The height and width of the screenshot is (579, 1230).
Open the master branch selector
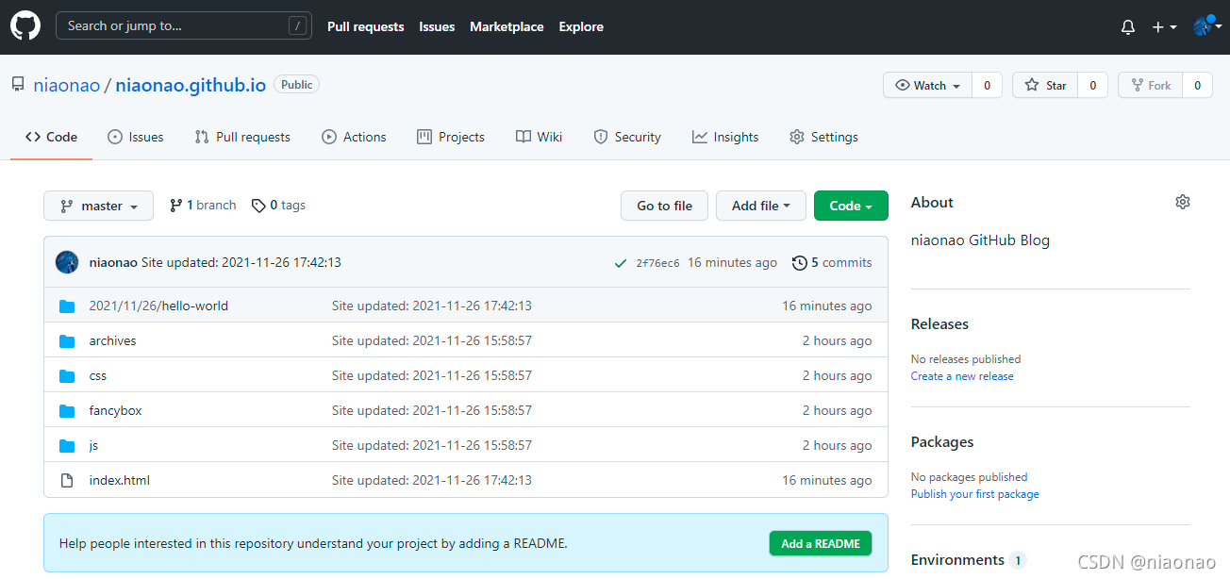[x=98, y=206]
